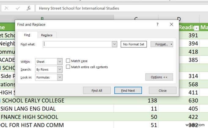The height and width of the screenshot is (128, 208).
Task: Select cell with value 630
Action: [x=179, y=100]
